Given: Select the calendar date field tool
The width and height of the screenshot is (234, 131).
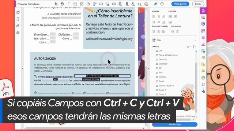Looking at the screenshot, I should [146, 4].
